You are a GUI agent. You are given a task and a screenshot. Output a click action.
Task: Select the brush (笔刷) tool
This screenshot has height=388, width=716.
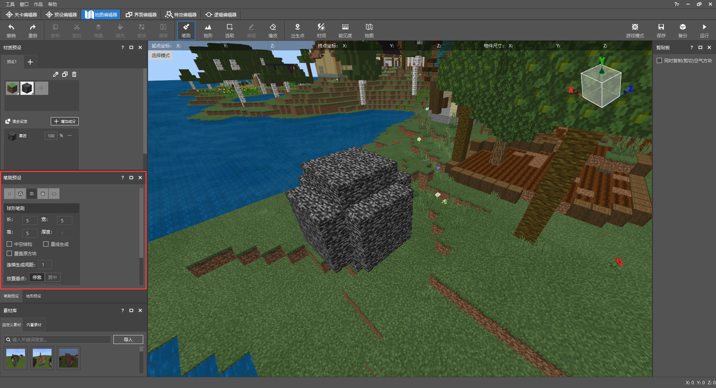pyautogui.click(x=186, y=30)
